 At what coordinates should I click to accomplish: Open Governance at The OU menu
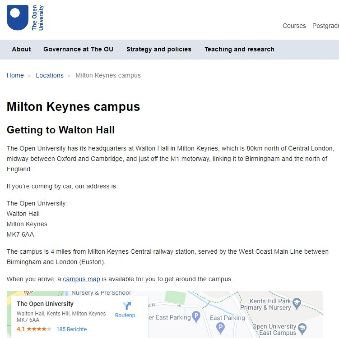pyautogui.click(x=78, y=49)
